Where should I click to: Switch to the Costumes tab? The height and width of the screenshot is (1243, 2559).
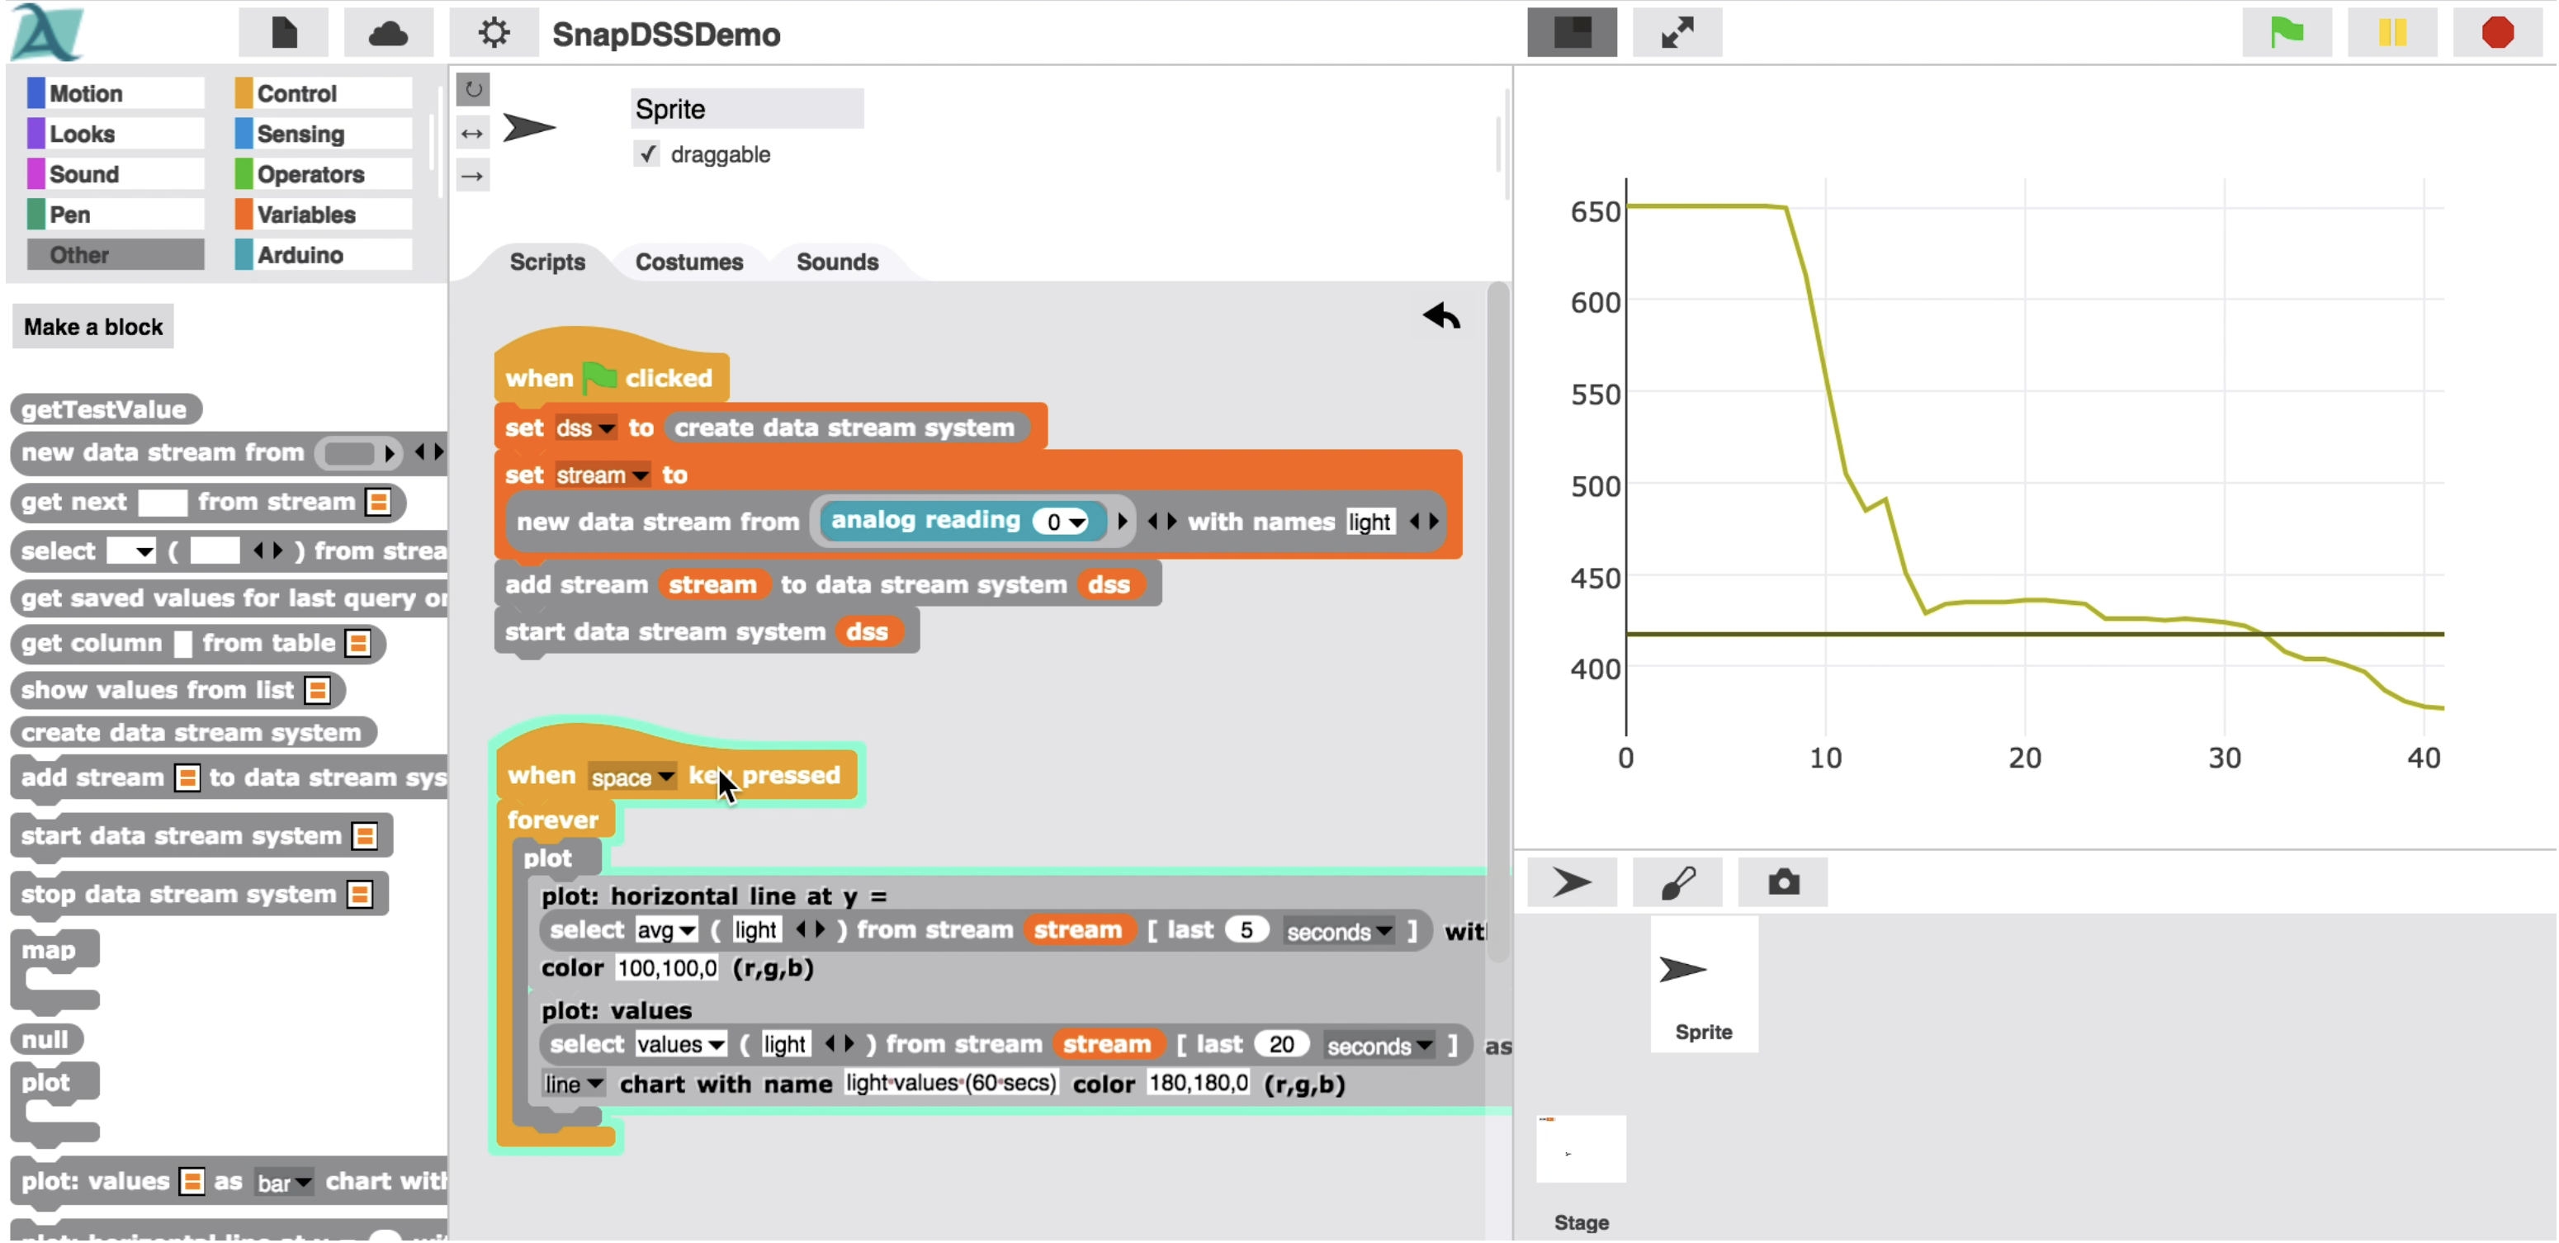pos(688,262)
